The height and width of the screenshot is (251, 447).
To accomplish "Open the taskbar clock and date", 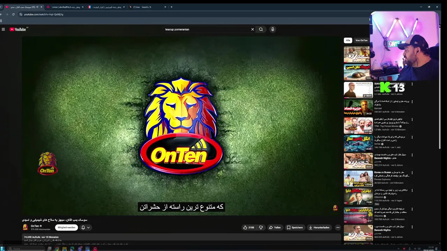I will tap(428, 249).
